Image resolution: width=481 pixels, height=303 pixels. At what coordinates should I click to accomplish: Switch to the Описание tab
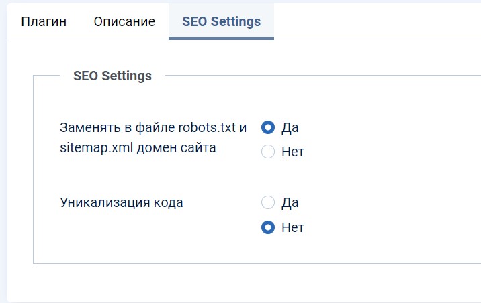(124, 21)
